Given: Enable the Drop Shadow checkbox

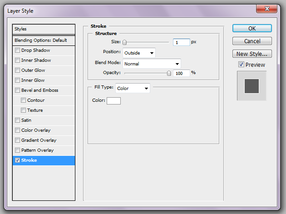Looking at the screenshot, I should click(x=18, y=50).
